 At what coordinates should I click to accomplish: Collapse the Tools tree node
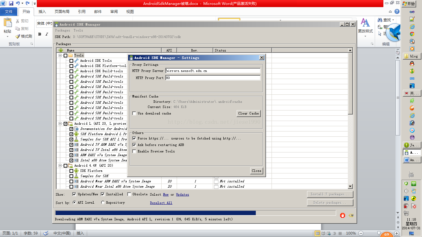click(60, 56)
